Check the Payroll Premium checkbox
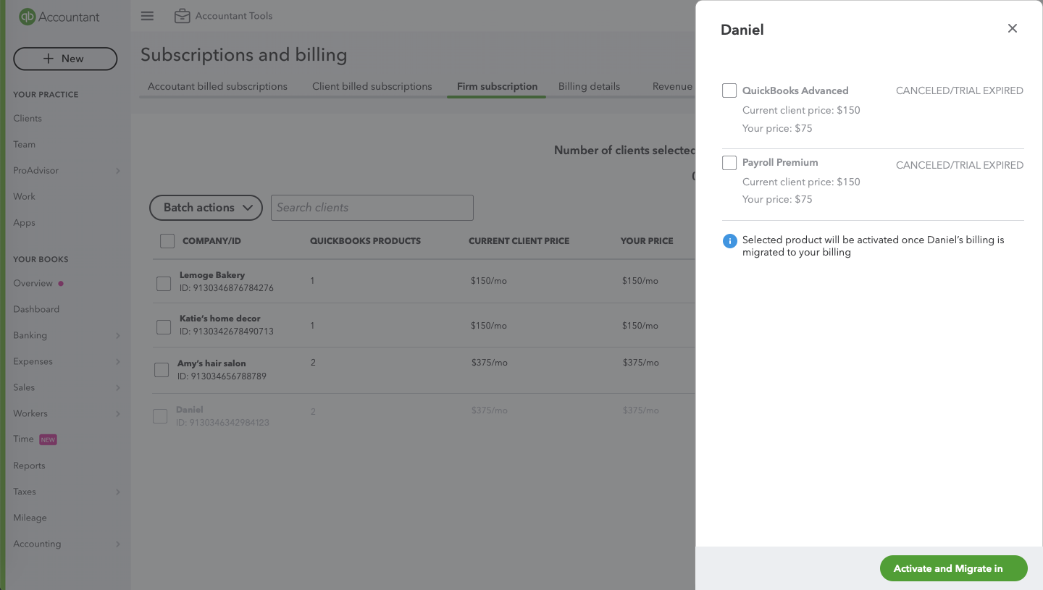This screenshot has width=1043, height=590. click(729, 163)
